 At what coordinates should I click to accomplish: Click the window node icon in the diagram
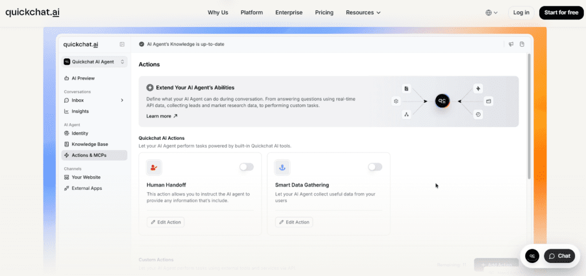[x=489, y=101]
